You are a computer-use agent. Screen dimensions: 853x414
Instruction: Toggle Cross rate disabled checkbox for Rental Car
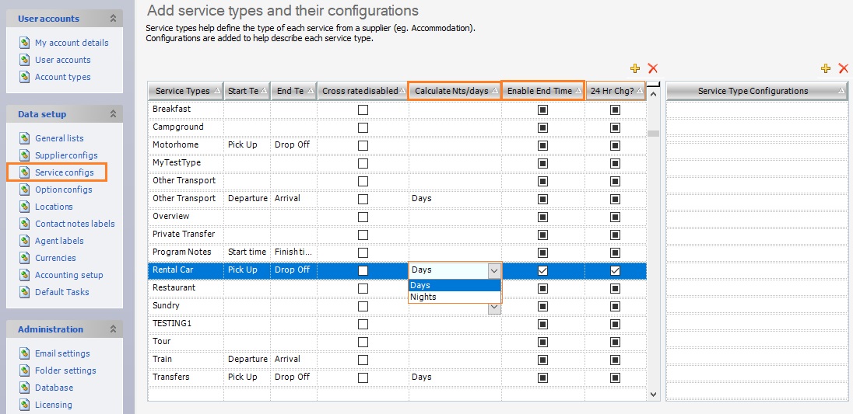(363, 270)
